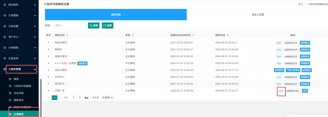Click 修改 for 5.1-5.20五一出游季 row
The height and width of the screenshot is (117, 328).
pyautogui.click(x=279, y=63)
